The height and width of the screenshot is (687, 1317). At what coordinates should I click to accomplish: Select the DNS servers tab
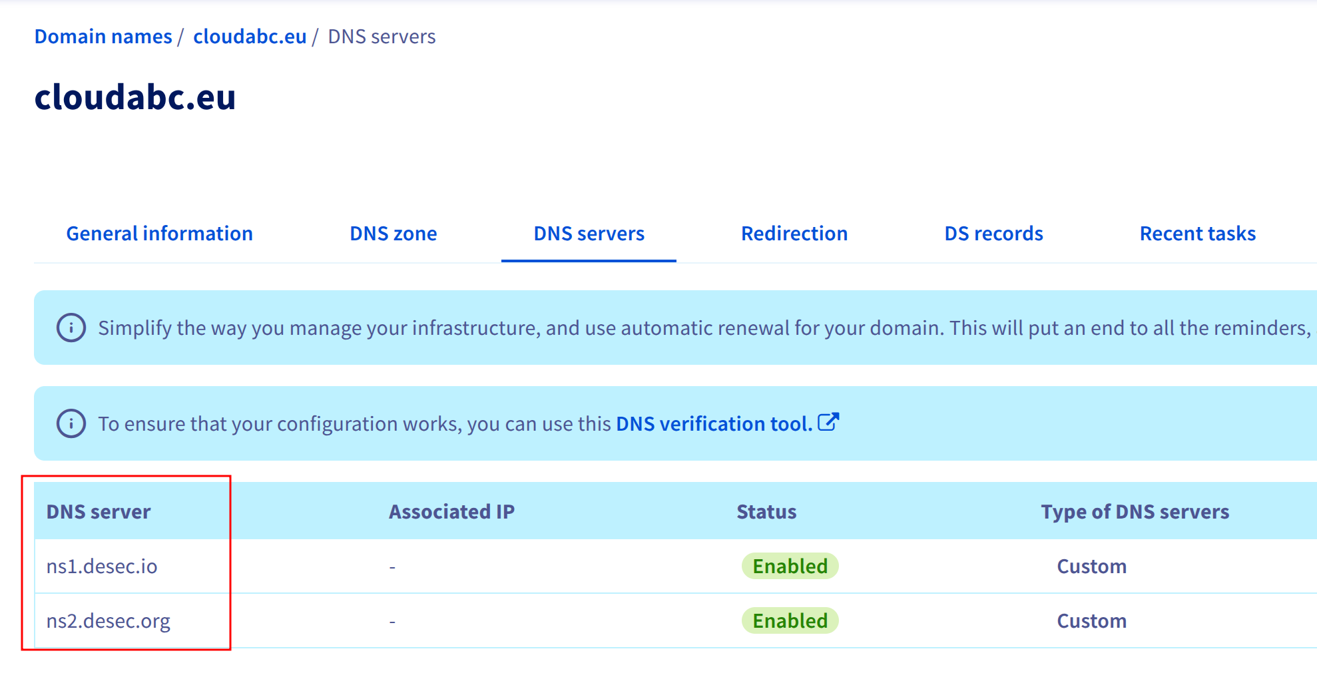coord(589,233)
